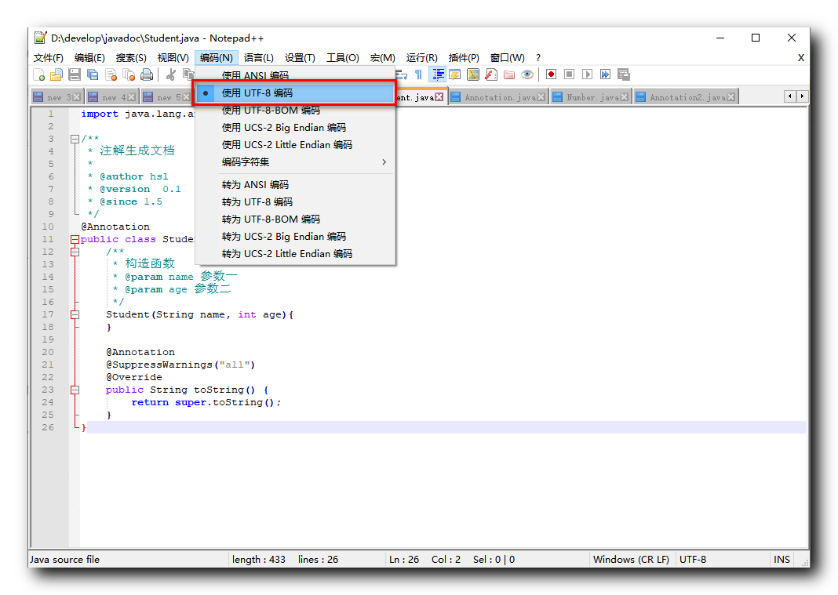Select 使用 UTF-8-BOM 编码 option

click(x=294, y=110)
